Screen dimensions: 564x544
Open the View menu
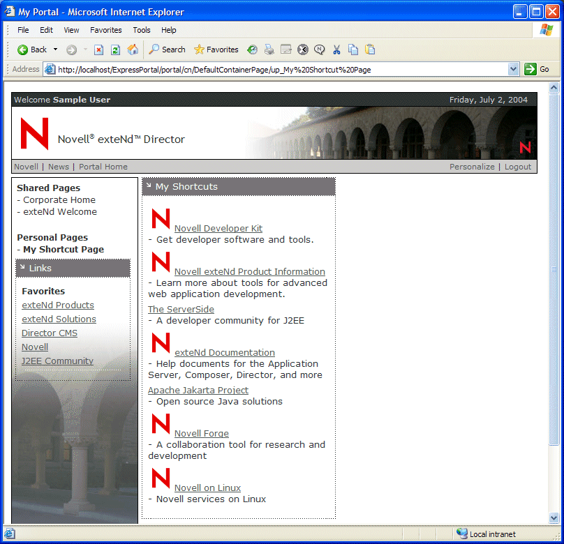coord(71,30)
